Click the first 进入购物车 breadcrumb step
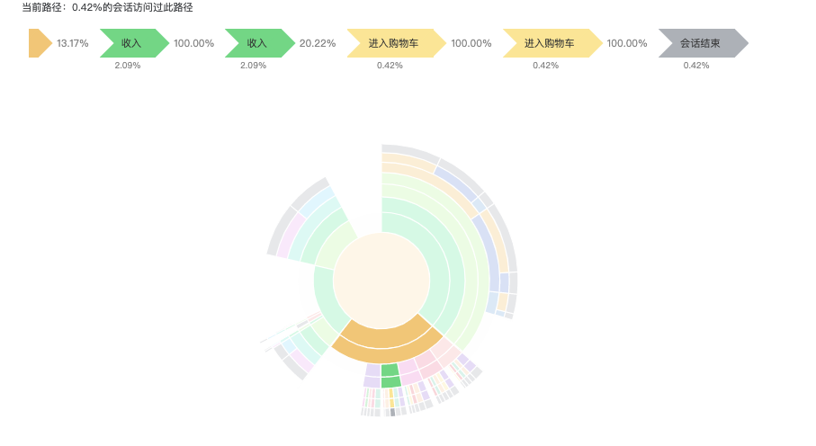The image size is (816, 446). [394, 43]
